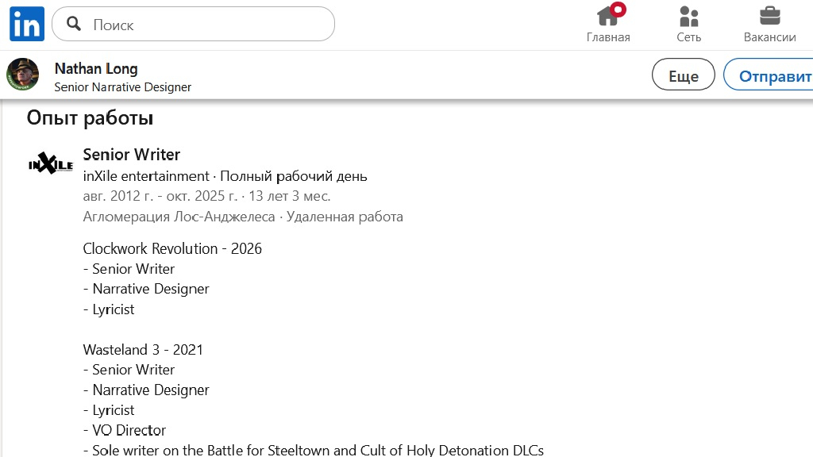
Task: Open the Сеть network icon
Action: click(688, 16)
